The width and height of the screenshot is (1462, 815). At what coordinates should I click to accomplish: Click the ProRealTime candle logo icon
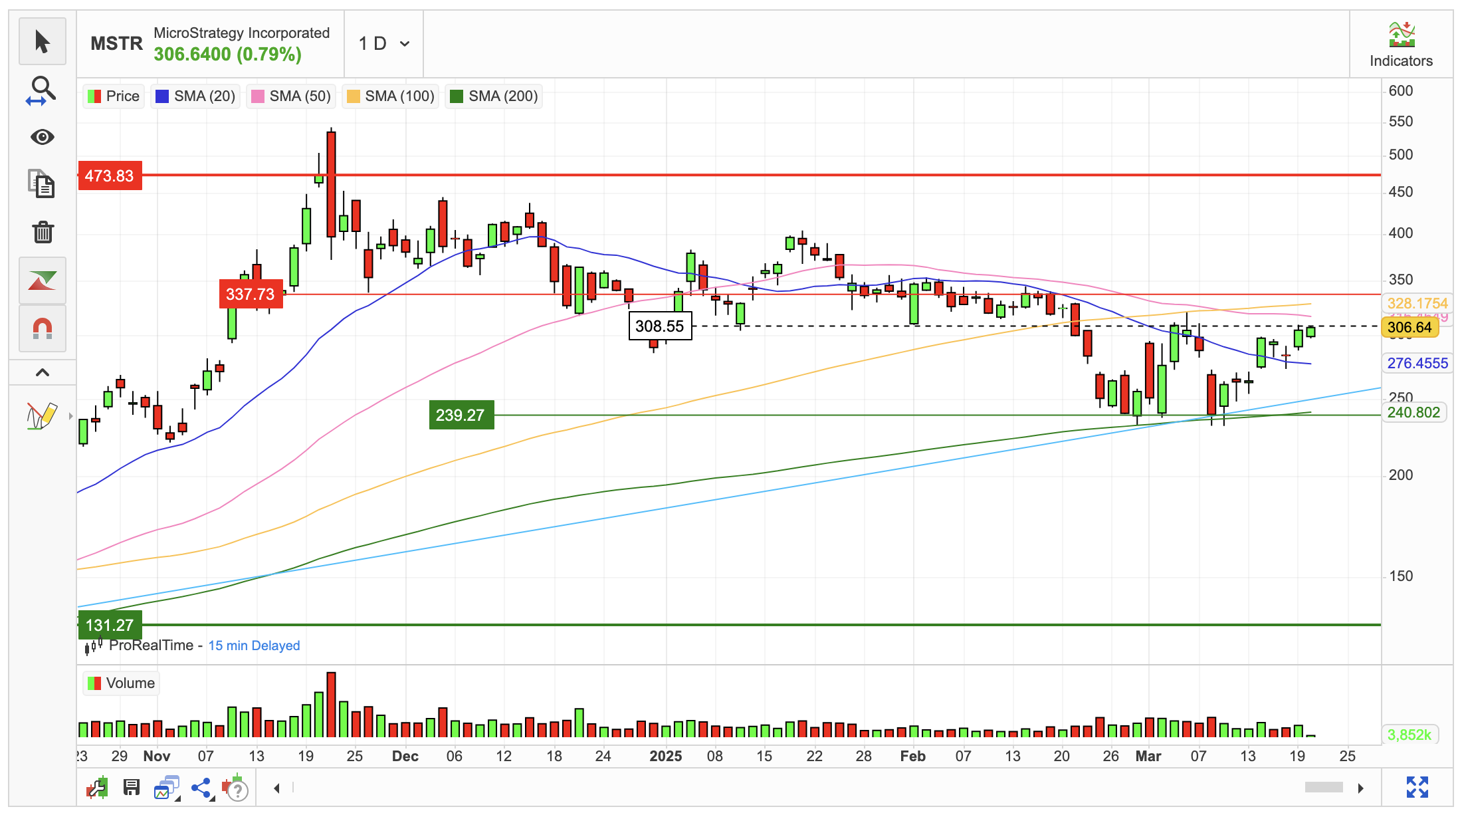point(94,645)
